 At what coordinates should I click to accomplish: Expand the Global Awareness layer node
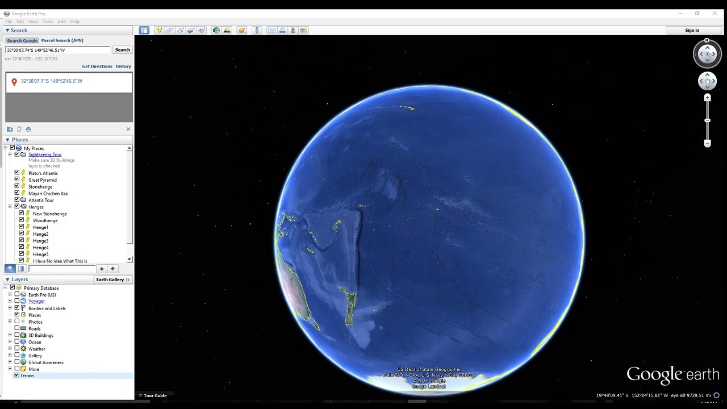10,362
